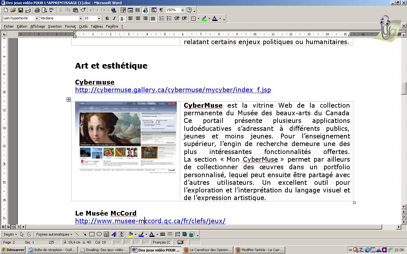The image size is (407, 254).
Task: Select the Rectangle drawing tool
Action: [92, 234]
